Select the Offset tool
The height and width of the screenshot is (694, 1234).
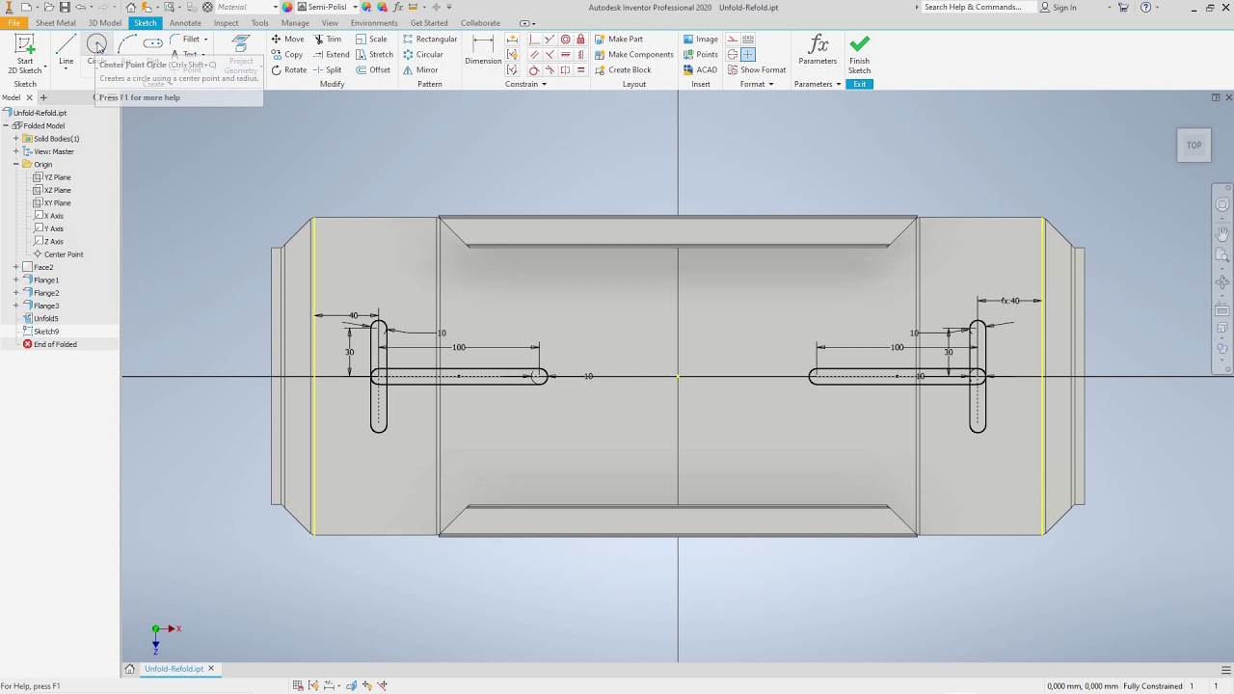pos(372,70)
